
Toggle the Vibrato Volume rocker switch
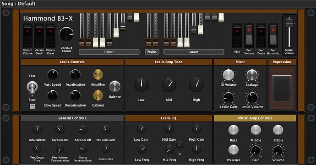point(27,36)
